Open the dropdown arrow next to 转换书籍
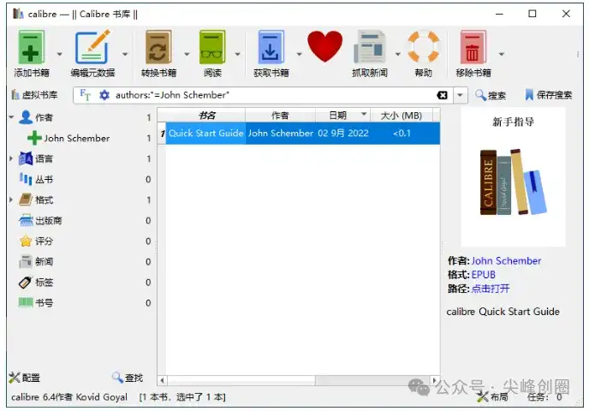Screen dimensions: 589x411 [x=187, y=55]
